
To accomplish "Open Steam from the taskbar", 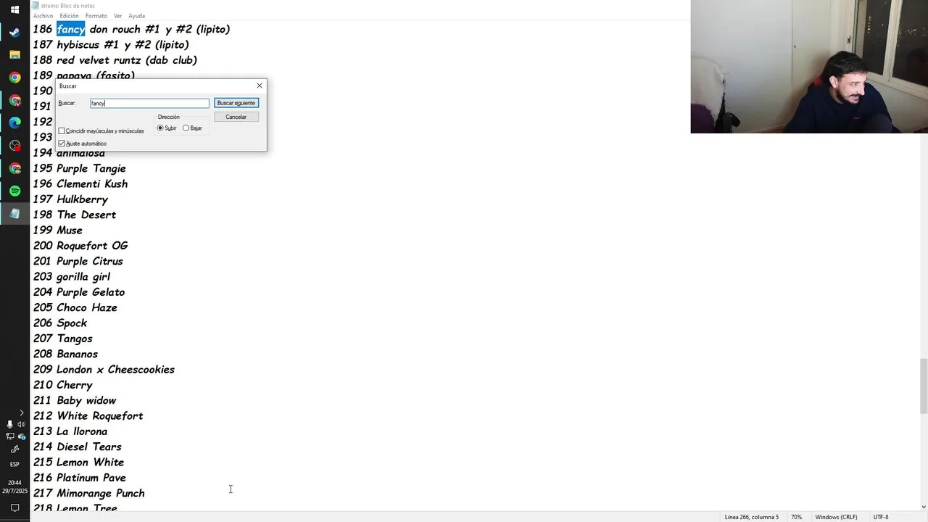I will pyautogui.click(x=14, y=32).
